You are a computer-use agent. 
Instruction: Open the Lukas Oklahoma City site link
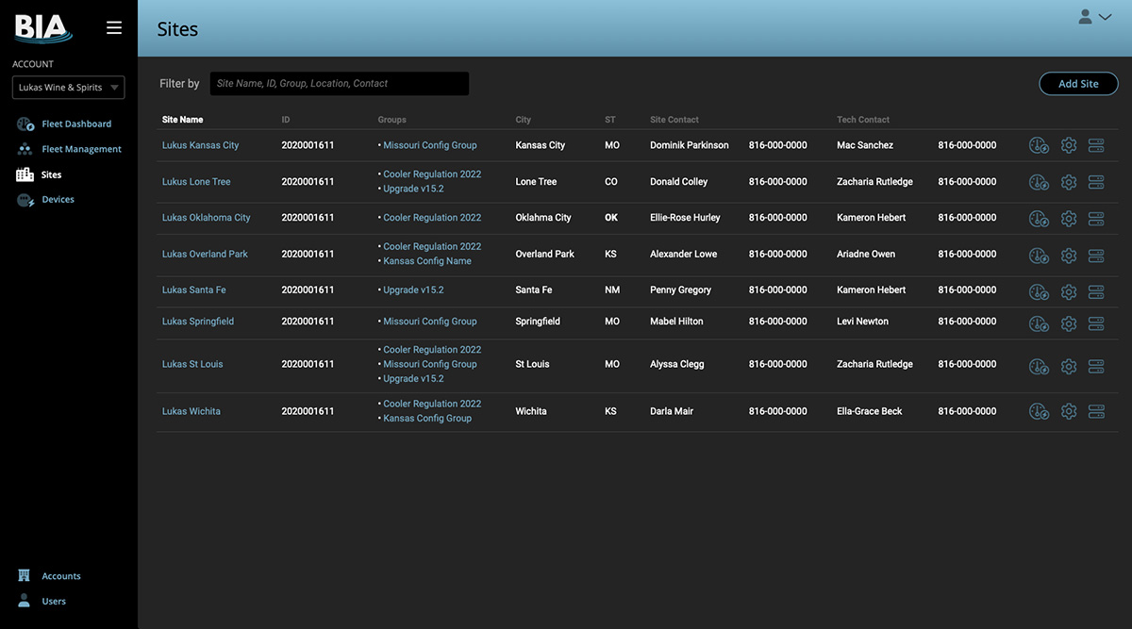(x=207, y=218)
